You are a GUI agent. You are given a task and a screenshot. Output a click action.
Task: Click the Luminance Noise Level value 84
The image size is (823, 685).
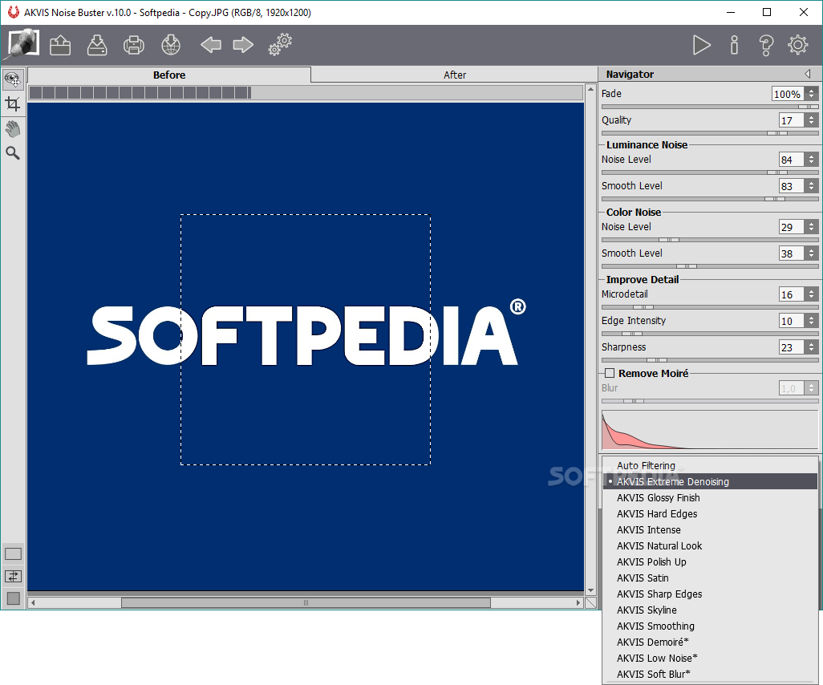[792, 160]
